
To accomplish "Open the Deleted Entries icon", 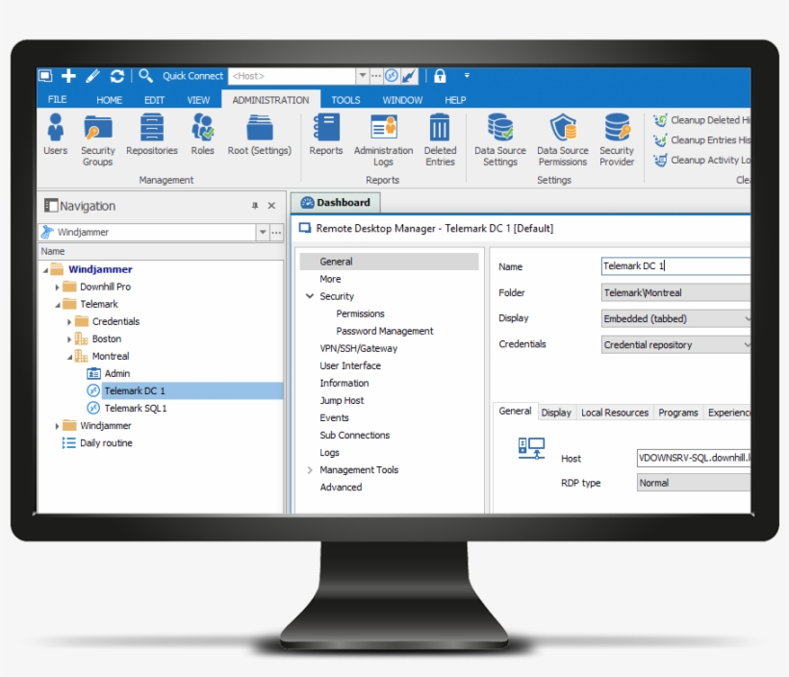I will (x=440, y=135).
